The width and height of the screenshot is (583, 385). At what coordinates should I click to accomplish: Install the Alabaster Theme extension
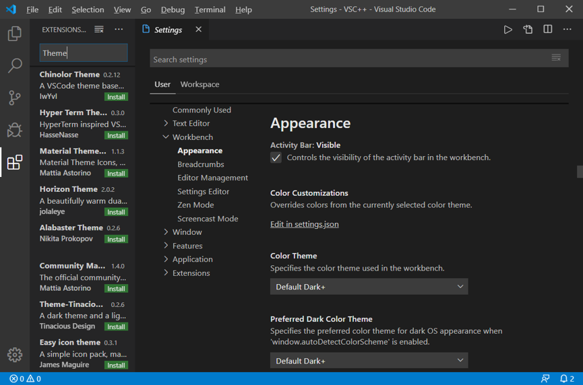pyautogui.click(x=116, y=239)
